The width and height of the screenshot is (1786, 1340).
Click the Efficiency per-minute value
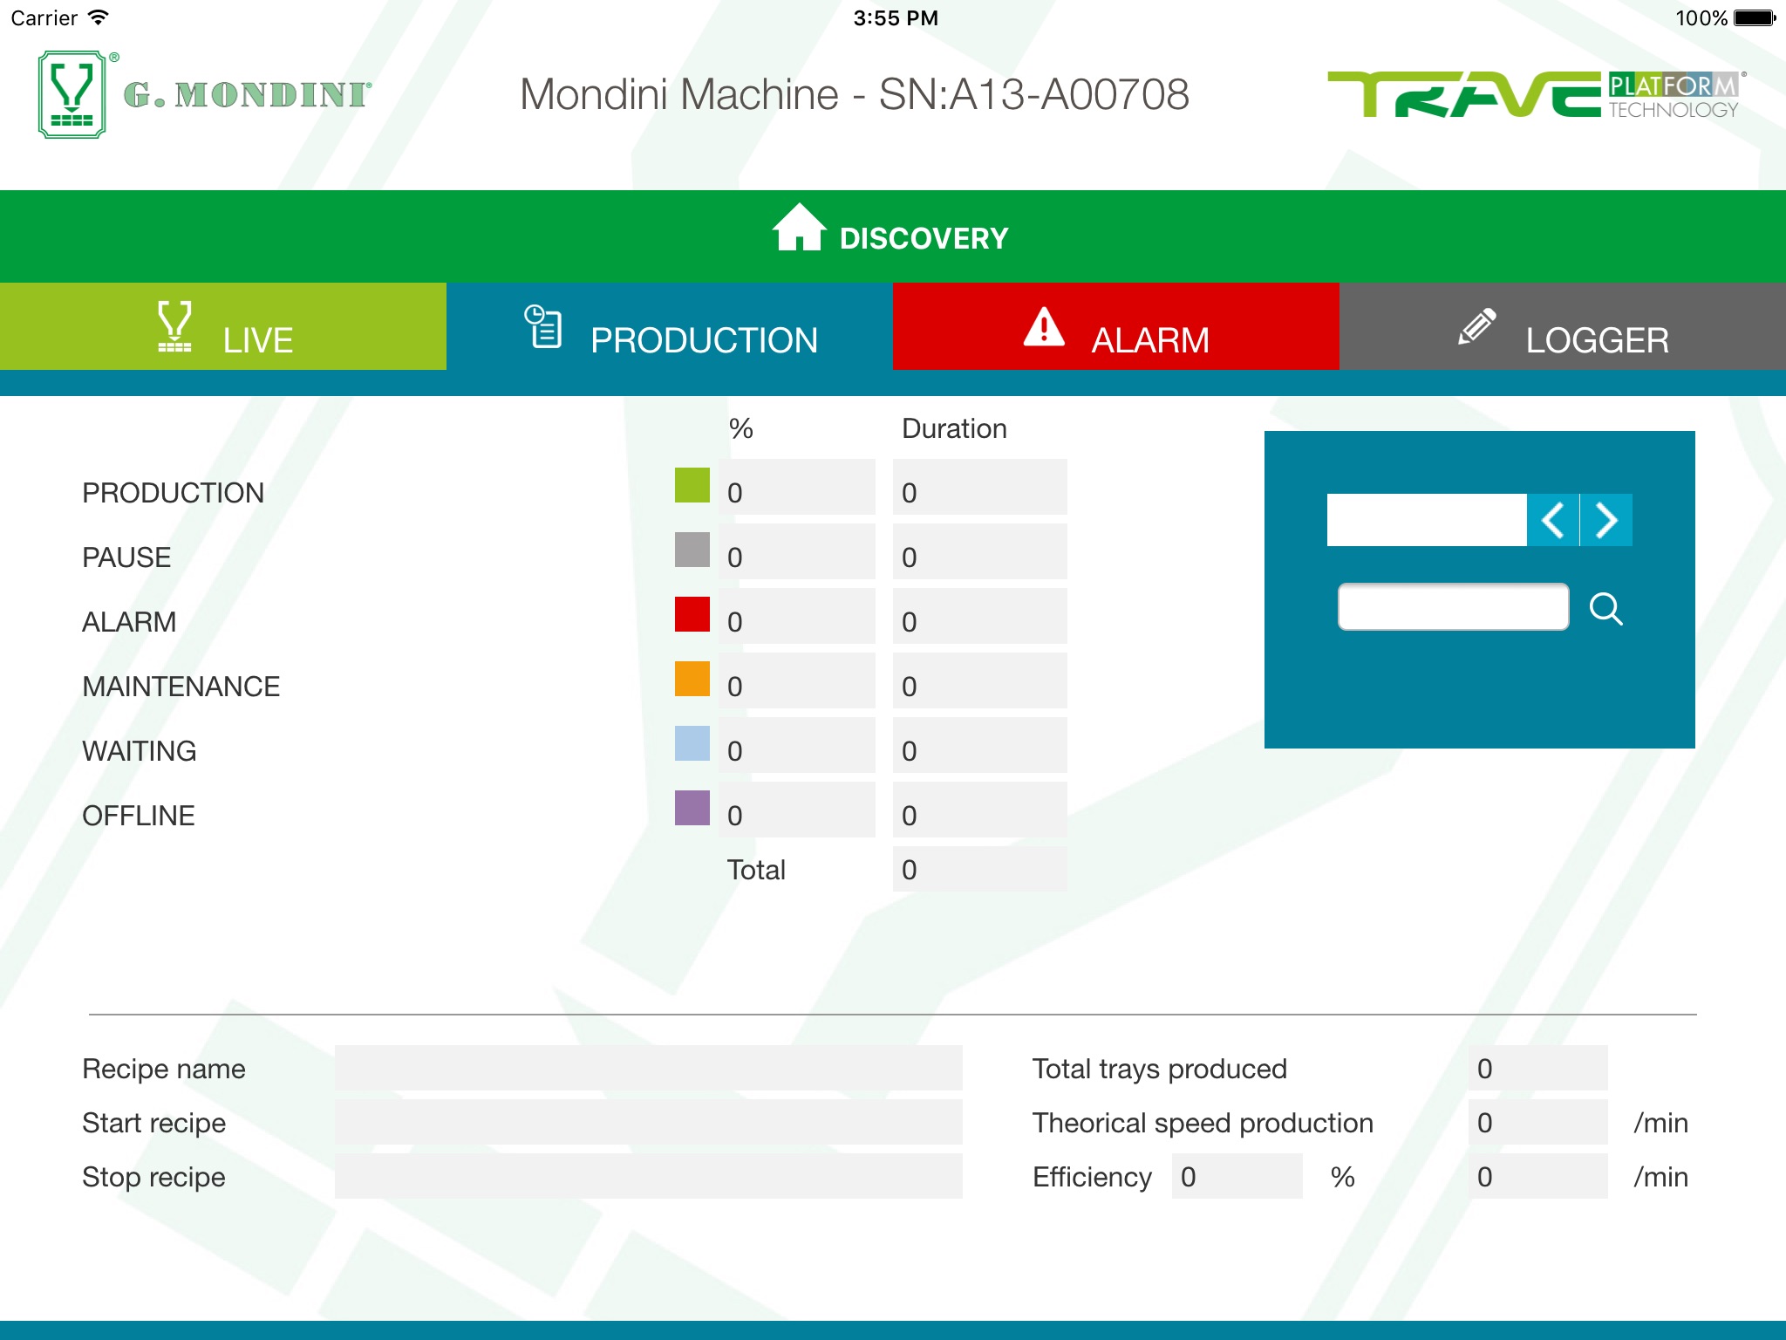click(x=1538, y=1176)
